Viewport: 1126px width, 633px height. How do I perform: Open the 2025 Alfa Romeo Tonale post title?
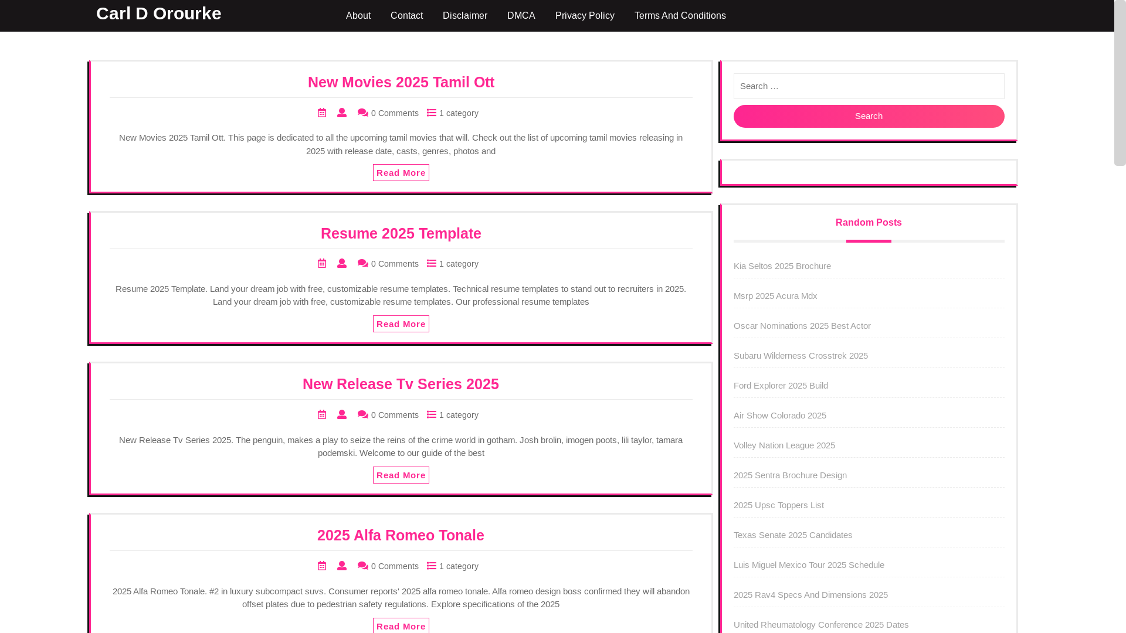tap(401, 535)
